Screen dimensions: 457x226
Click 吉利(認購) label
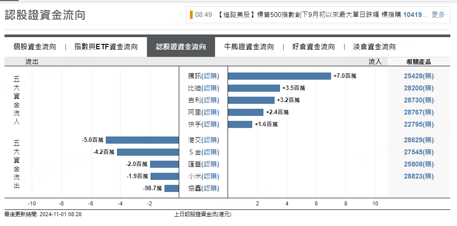[x=203, y=100]
